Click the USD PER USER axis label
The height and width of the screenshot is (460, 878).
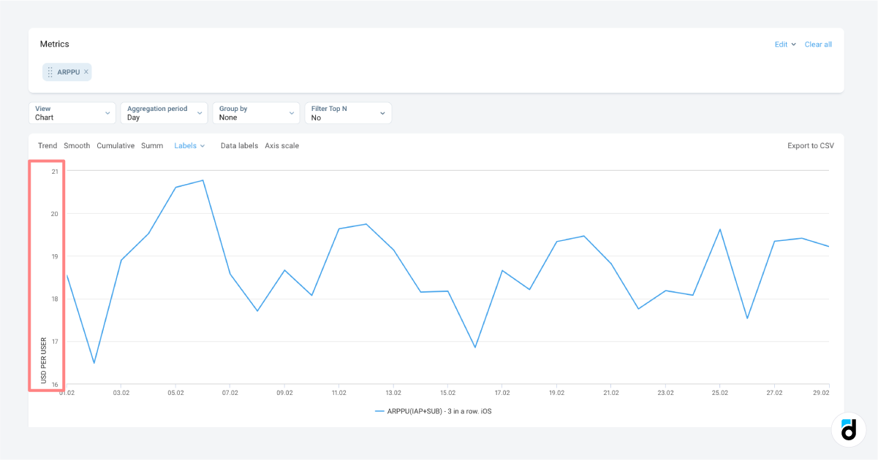44,360
